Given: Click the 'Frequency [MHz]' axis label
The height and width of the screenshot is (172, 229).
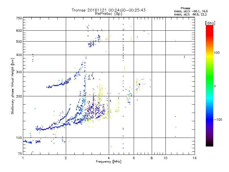Looking at the screenshot, I should click(108, 162).
